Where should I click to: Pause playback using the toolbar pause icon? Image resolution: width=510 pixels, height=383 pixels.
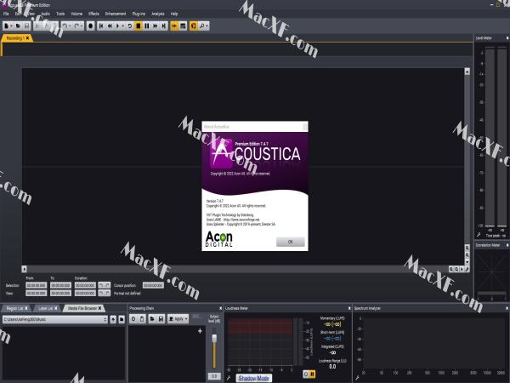click(x=147, y=26)
